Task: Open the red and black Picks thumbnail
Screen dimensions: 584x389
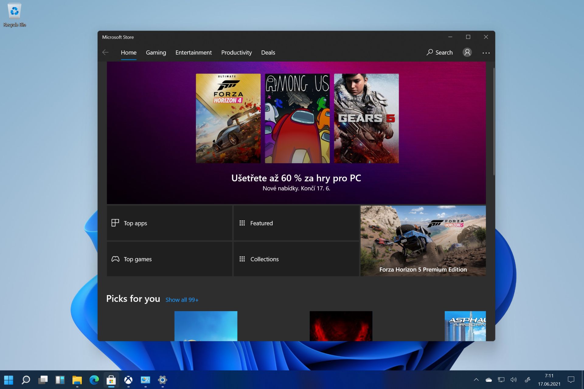Action: coord(341,326)
